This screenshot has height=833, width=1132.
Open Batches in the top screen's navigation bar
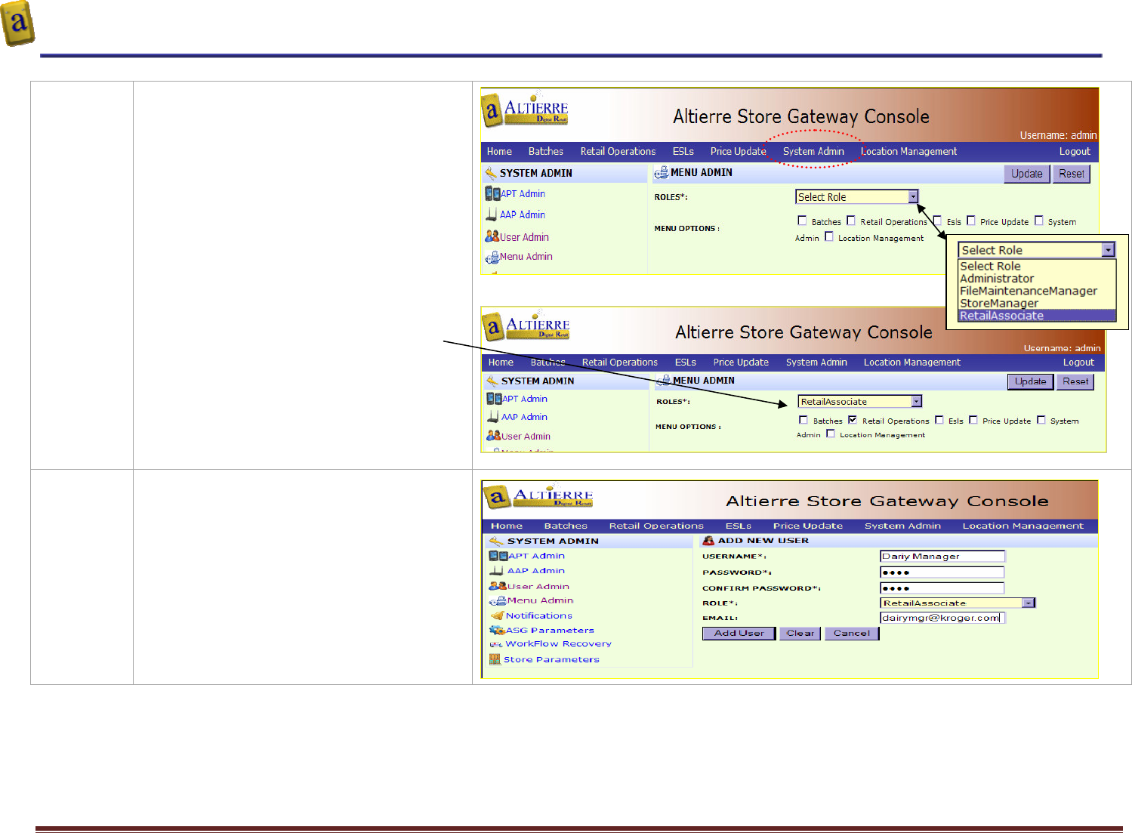tap(546, 151)
